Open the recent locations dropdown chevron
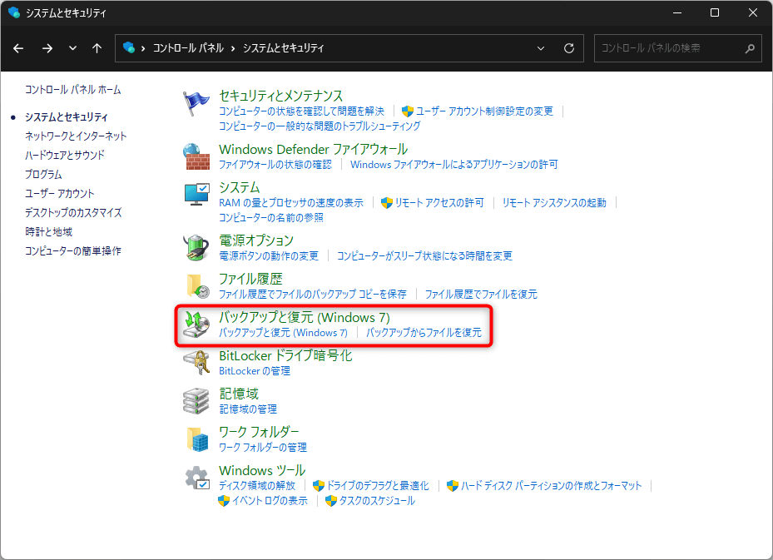Viewport: 773px width, 560px height. (72, 48)
